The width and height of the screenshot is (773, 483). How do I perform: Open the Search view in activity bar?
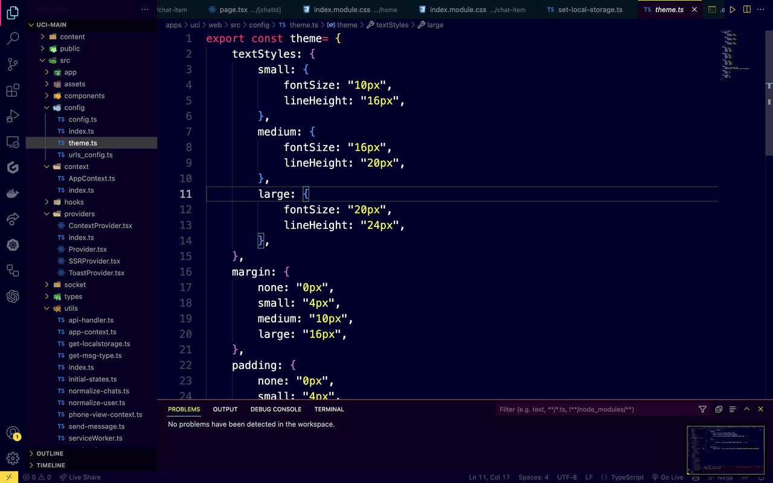click(13, 39)
